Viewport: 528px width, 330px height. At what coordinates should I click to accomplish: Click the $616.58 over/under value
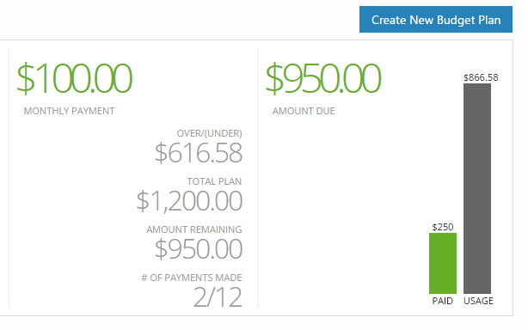199,153
